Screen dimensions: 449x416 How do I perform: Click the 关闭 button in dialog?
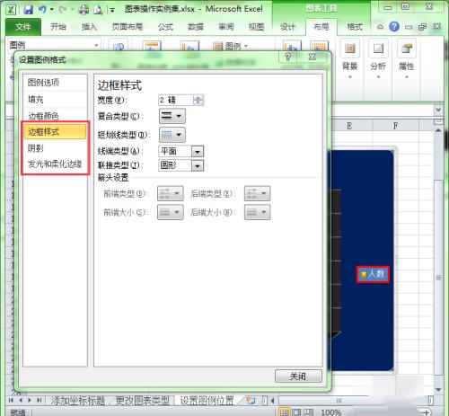[x=298, y=376]
